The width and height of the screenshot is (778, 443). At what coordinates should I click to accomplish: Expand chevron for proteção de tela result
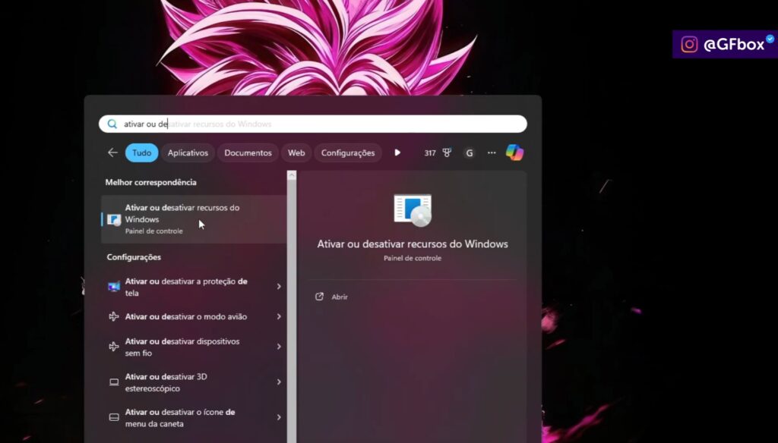[x=279, y=287]
